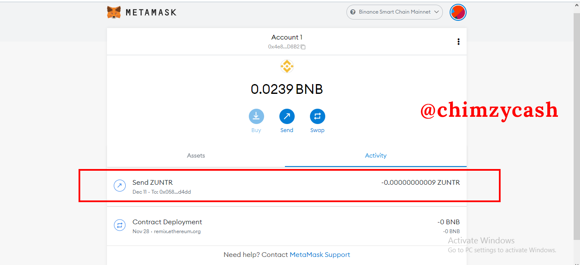Click the network help question mark icon
Viewport: 580px width, 265px height.
tap(353, 12)
